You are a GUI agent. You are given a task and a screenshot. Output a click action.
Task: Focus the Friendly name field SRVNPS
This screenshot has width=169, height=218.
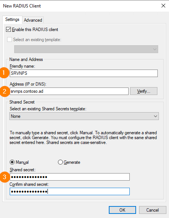[84, 73]
